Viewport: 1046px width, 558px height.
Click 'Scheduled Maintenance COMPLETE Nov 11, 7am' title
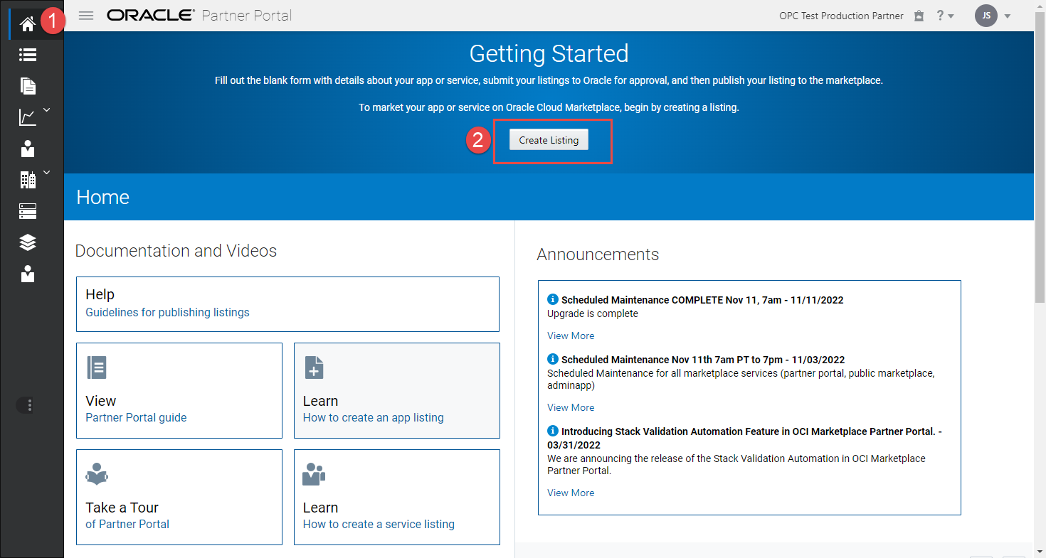(702, 300)
